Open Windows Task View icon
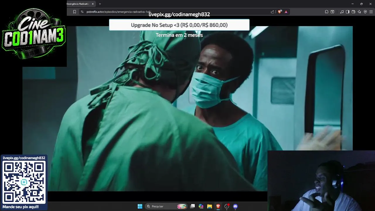Viewport: 375px width, 211px height. pos(192,206)
